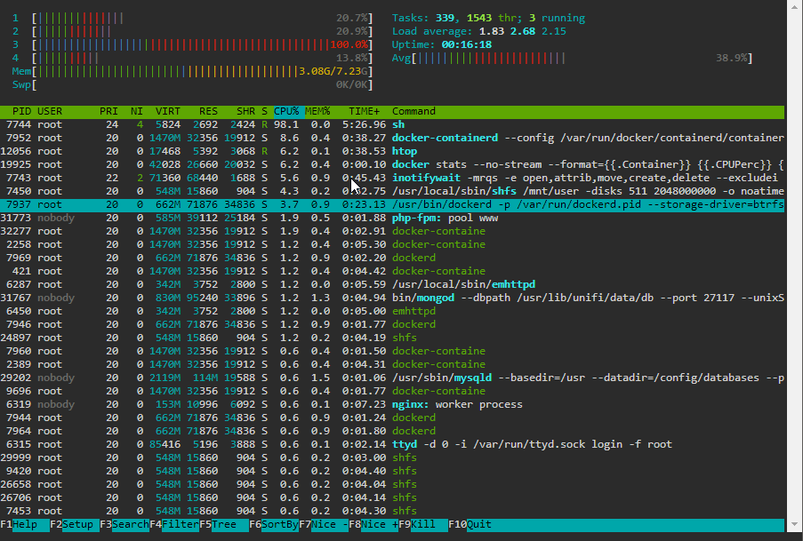Toggle F5 Tree view
The height and width of the screenshot is (541, 803).
point(223,525)
